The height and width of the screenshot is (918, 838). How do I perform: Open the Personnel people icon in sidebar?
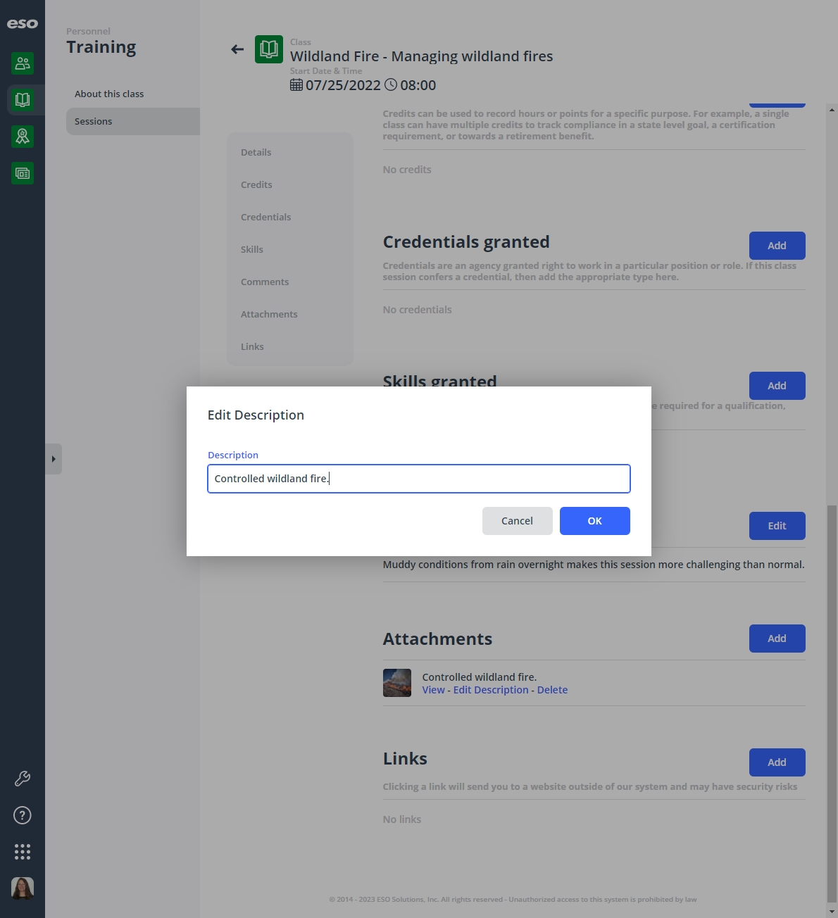click(x=23, y=63)
